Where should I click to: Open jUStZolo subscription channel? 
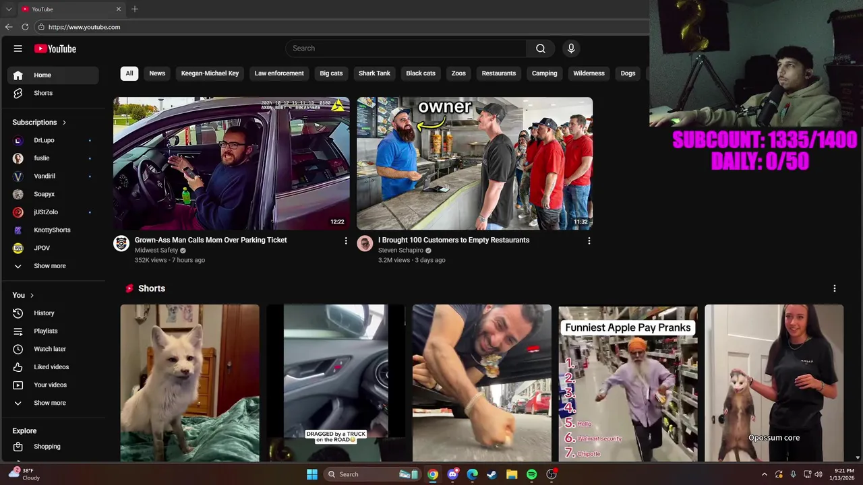pyautogui.click(x=53, y=212)
